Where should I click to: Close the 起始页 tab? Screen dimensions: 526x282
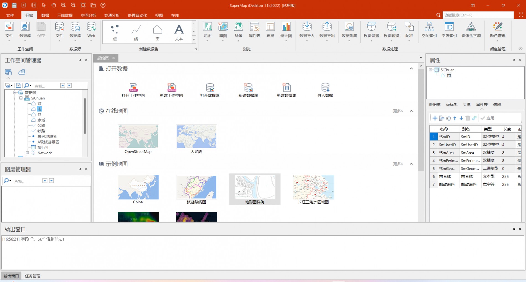point(114,58)
